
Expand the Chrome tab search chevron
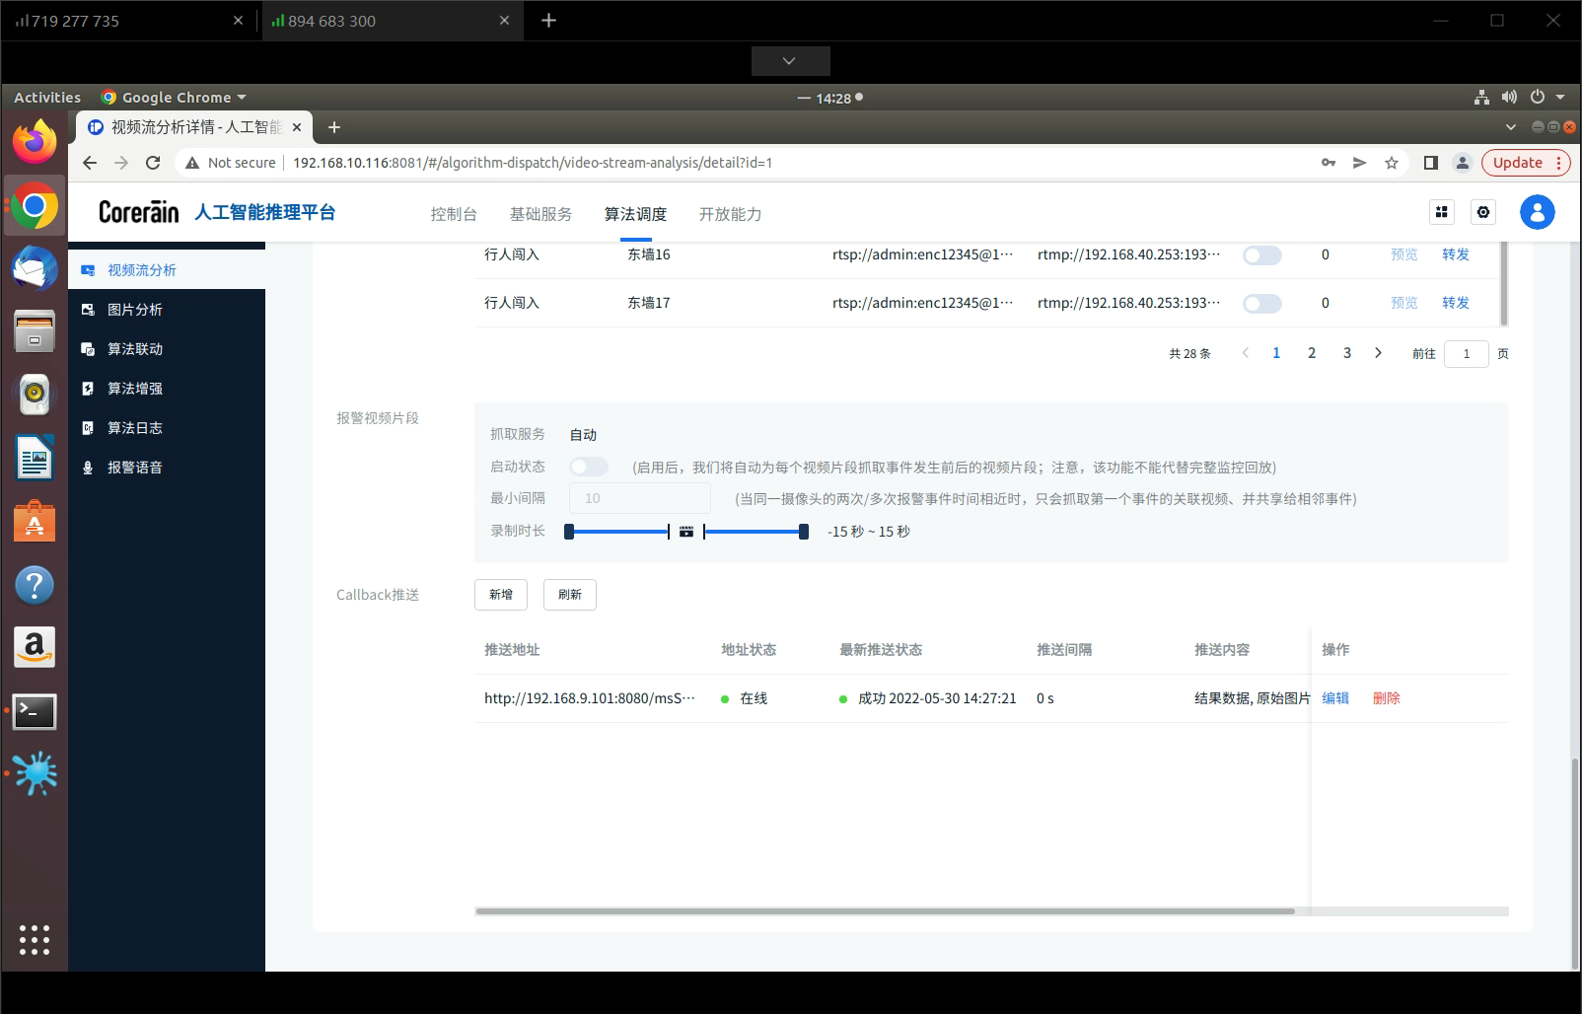(x=1511, y=127)
